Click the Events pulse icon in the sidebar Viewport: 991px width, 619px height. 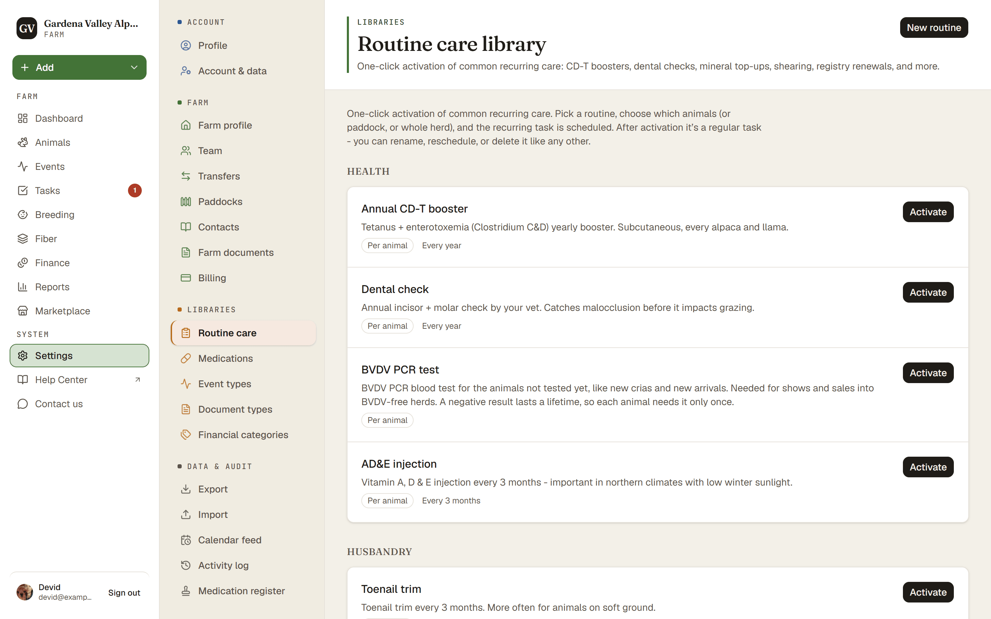point(22,167)
